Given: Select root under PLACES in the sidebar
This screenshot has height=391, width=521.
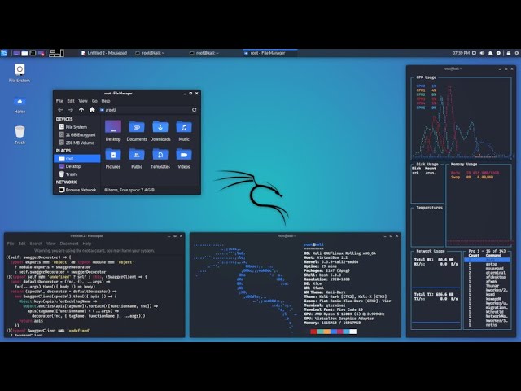Looking at the screenshot, I should click(77, 159).
